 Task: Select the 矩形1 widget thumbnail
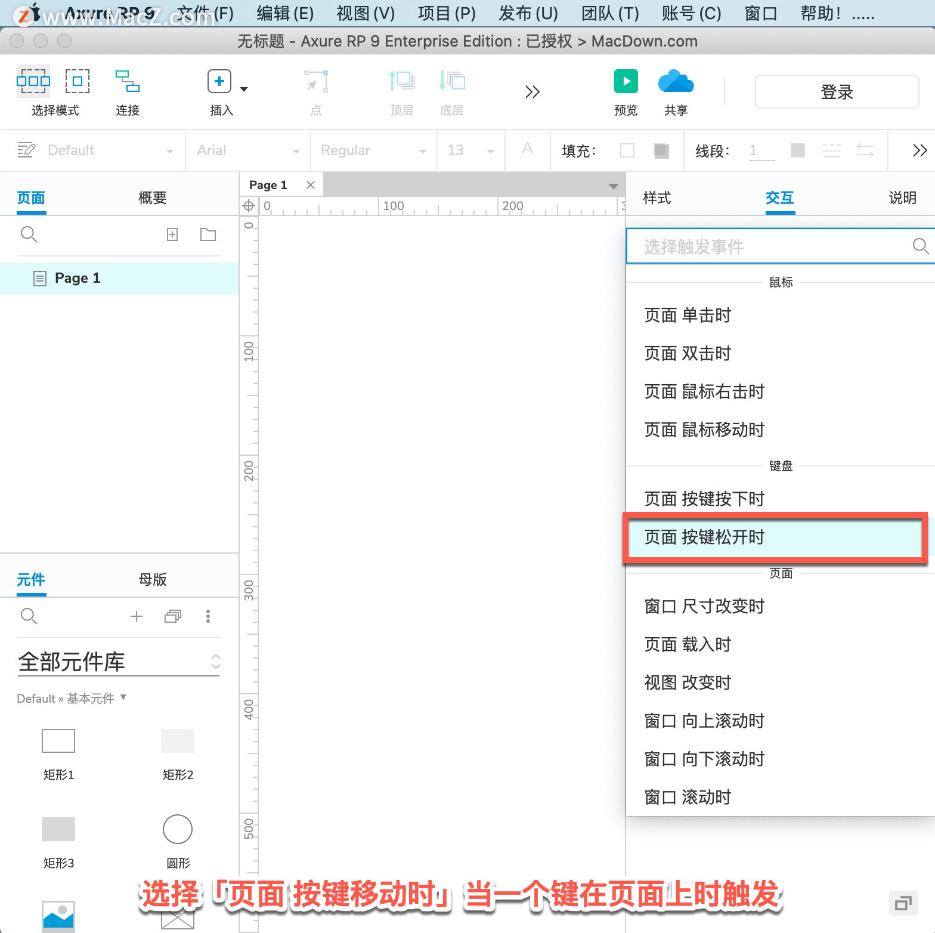58,741
